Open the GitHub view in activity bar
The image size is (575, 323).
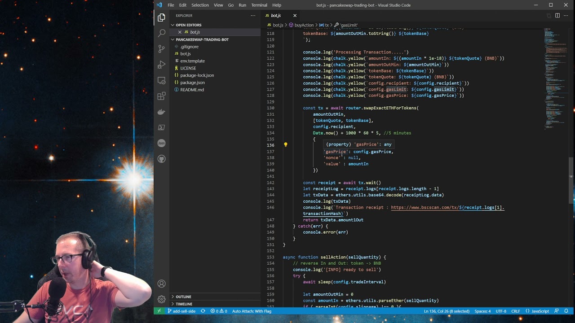tap(162, 159)
